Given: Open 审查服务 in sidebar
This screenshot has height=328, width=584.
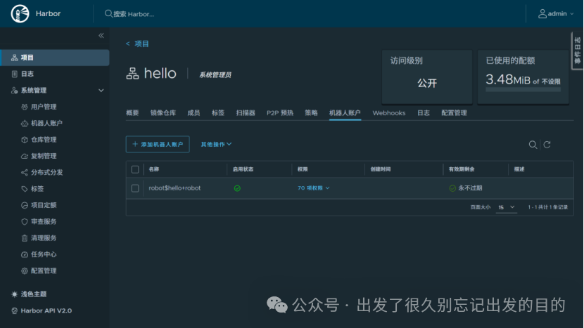Looking at the screenshot, I should [x=44, y=221].
